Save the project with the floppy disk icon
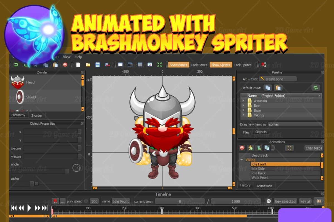Viewport: 334px width, 222px height. coord(98,65)
